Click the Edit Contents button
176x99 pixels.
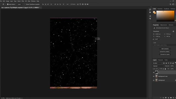pos(165,49)
